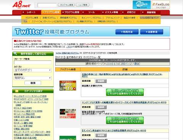Select 商品から検索 in submenu

(130, 18)
